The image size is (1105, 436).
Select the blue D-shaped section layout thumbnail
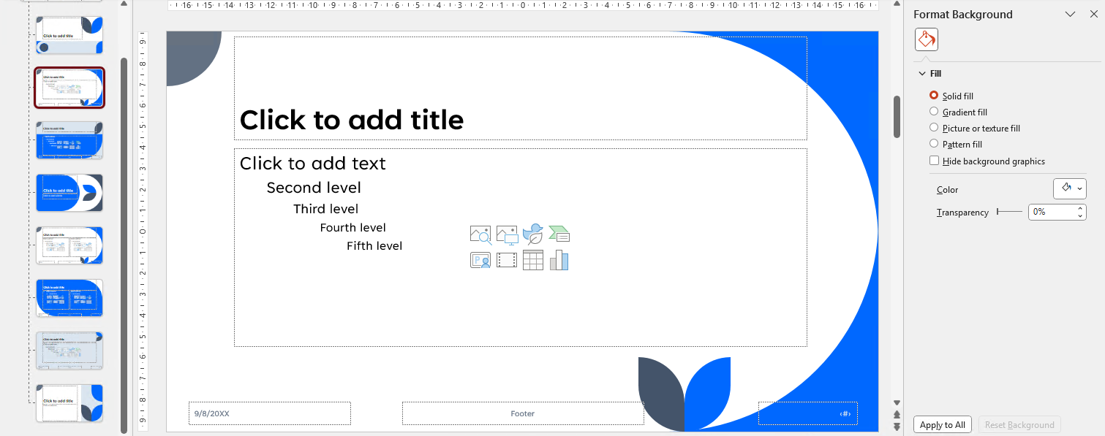tap(69, 193)
